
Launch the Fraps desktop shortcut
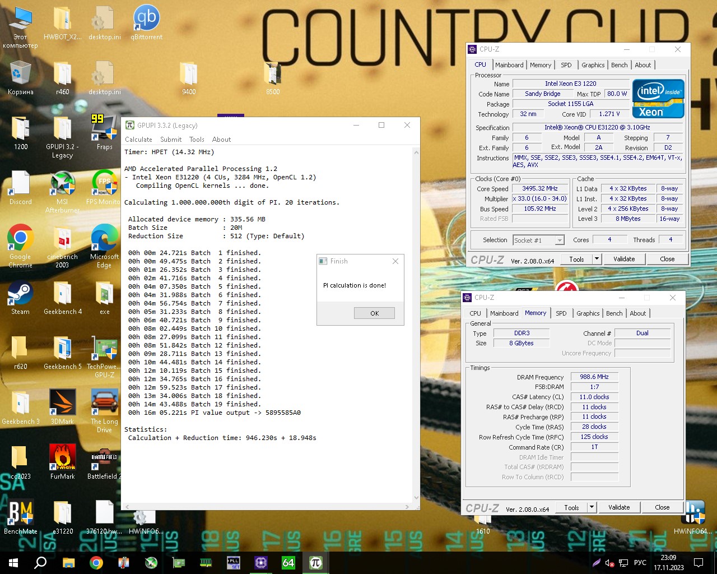105,132
